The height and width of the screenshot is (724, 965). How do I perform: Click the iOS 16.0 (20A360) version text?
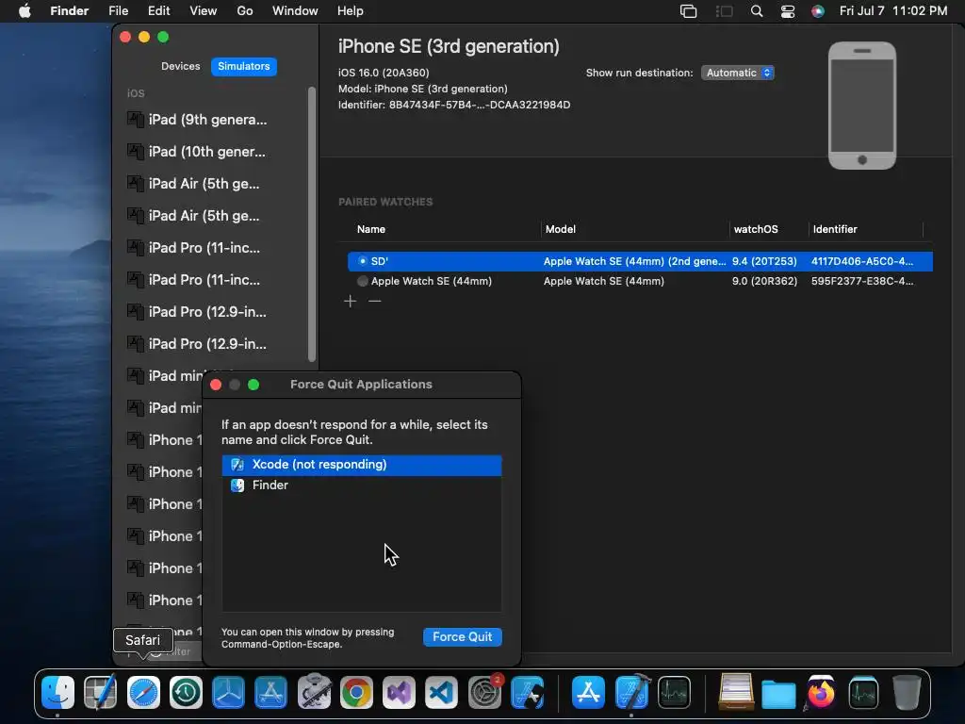[x=384, y=73]
